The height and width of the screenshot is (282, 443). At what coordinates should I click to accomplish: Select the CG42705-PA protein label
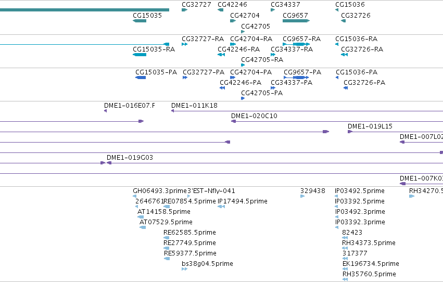pos(262,93)
